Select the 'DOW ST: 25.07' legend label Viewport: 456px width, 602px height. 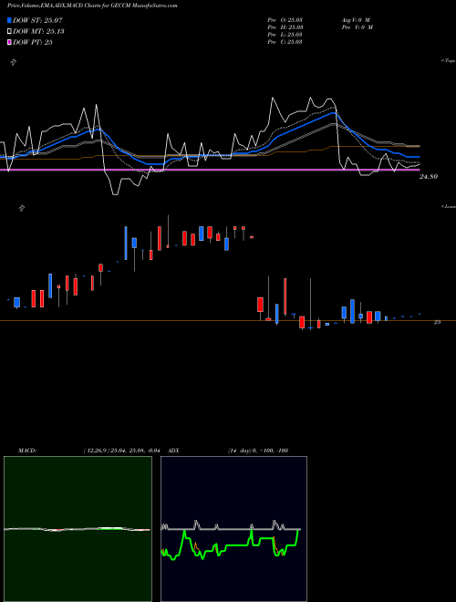coord(37,20)
